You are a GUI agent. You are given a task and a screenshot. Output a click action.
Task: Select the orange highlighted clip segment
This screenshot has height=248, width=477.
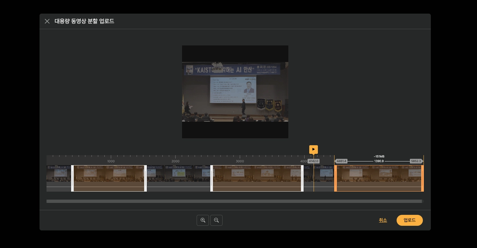pos(379,178)
